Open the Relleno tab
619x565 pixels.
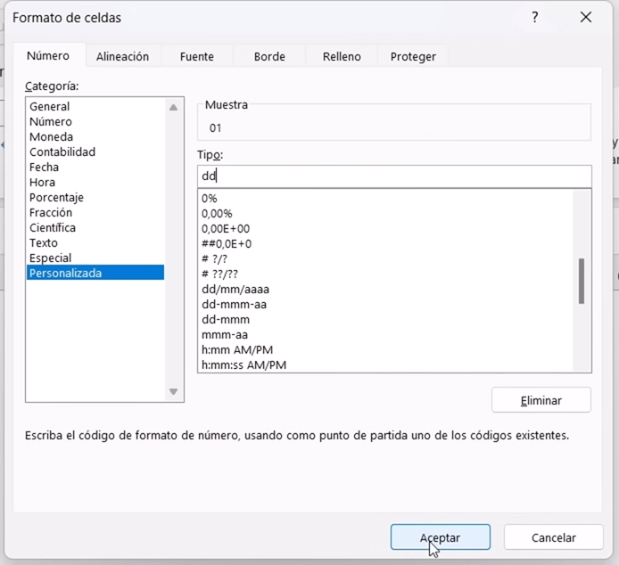(342, 56)
